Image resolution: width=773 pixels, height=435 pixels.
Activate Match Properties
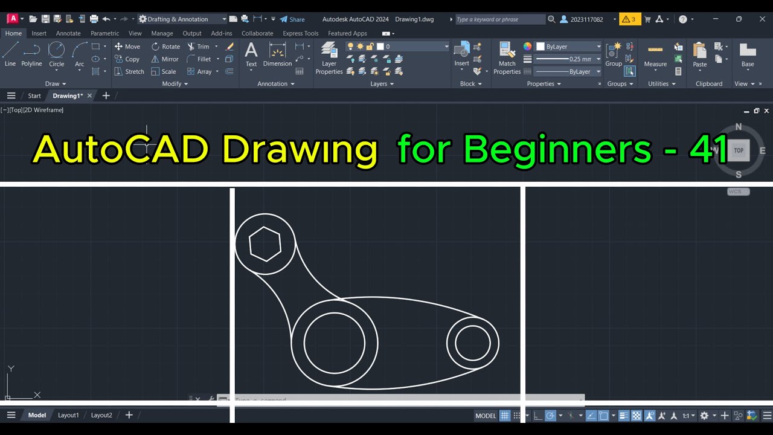pos(507,58)
